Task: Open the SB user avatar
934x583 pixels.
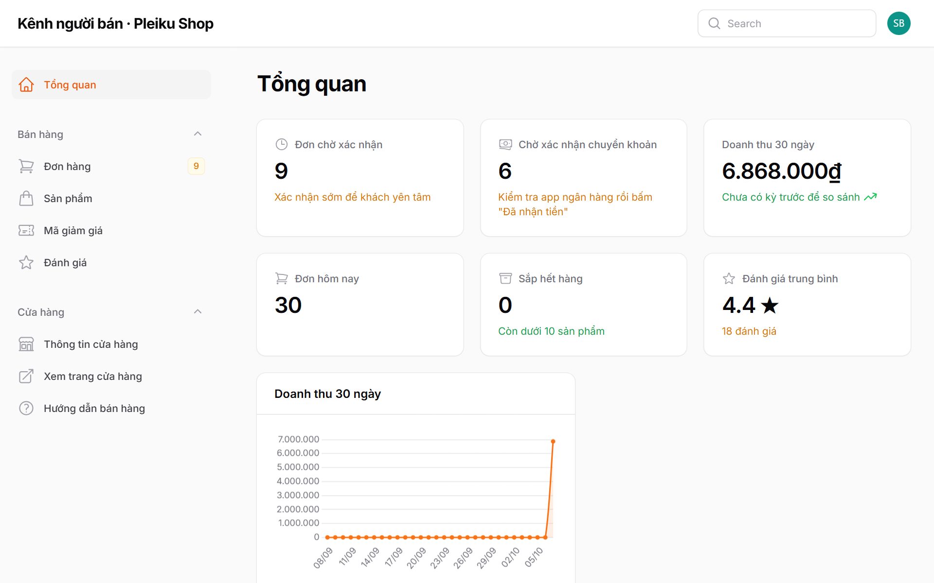Action: 898,23
